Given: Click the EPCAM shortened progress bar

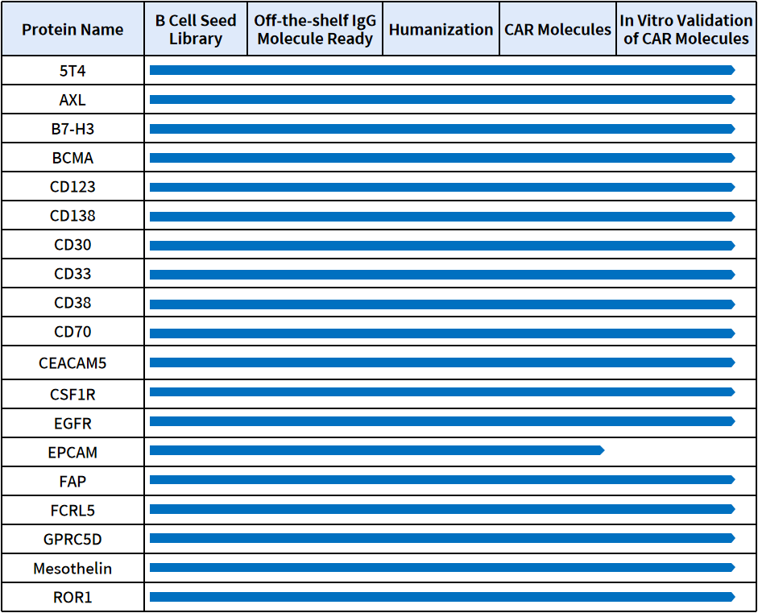Looking at the screenshot, I should [x=376, y=450].
